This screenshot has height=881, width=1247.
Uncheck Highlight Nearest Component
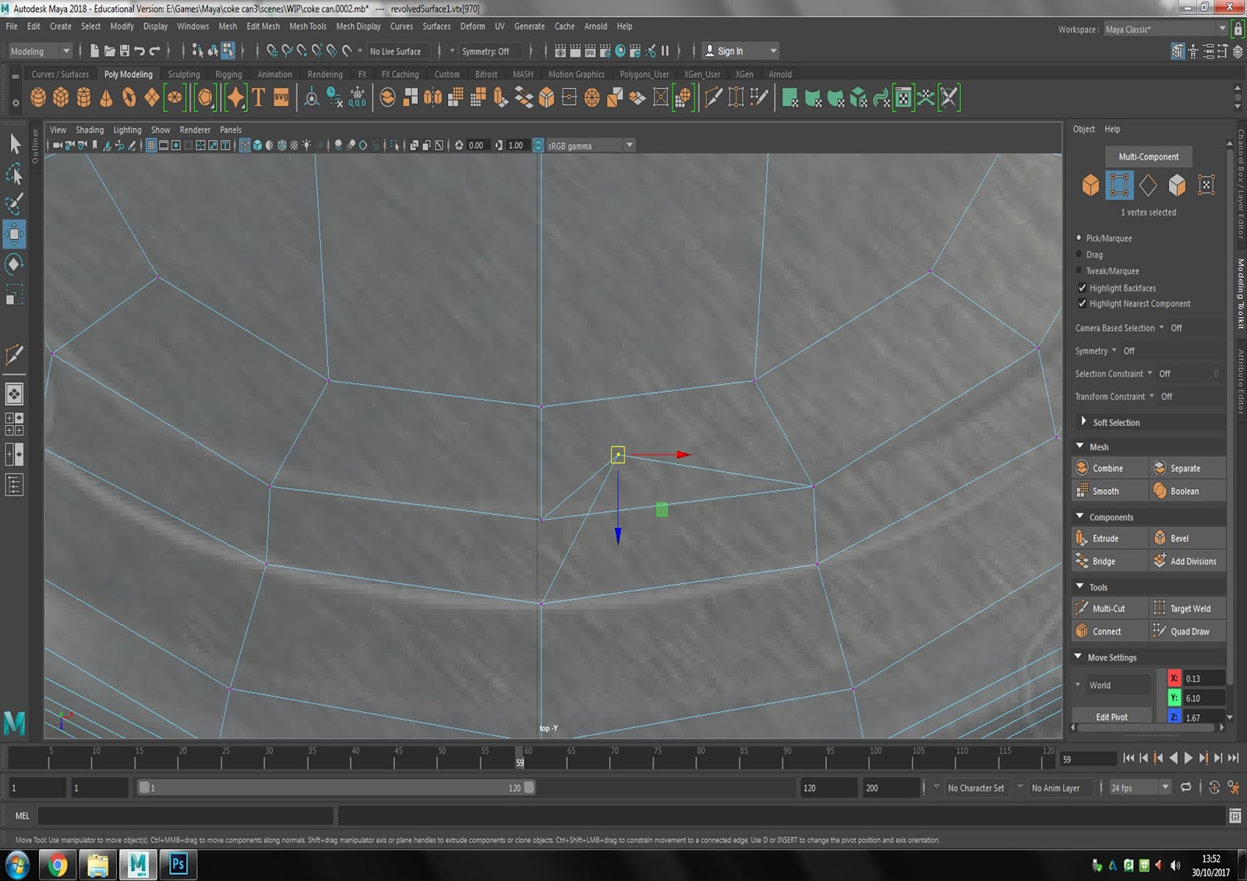(1083, 303)
